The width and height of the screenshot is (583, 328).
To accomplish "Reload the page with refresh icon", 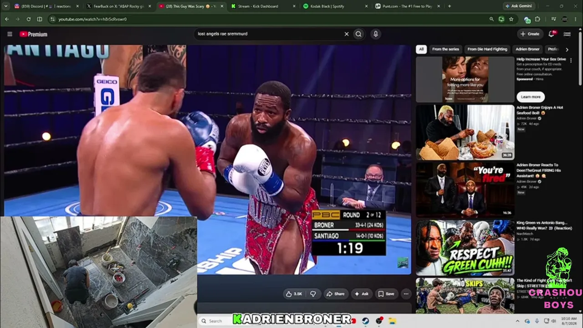I will [x=28, y=19].
